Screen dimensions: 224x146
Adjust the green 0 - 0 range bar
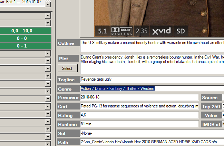point(26,38)
